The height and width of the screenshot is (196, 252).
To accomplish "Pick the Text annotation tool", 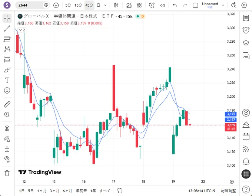I will [x=7, y=80].
